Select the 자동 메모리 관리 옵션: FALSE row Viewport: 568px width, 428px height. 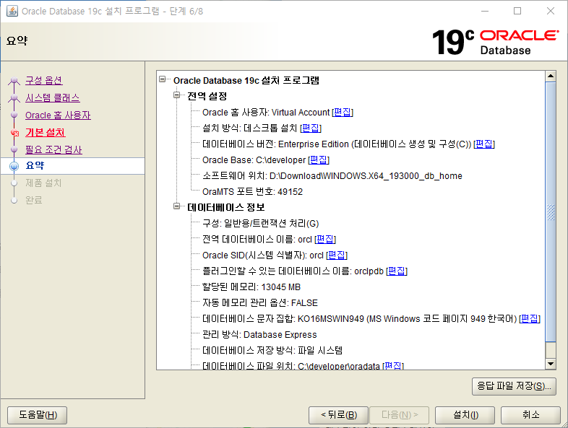coord(259,303)
